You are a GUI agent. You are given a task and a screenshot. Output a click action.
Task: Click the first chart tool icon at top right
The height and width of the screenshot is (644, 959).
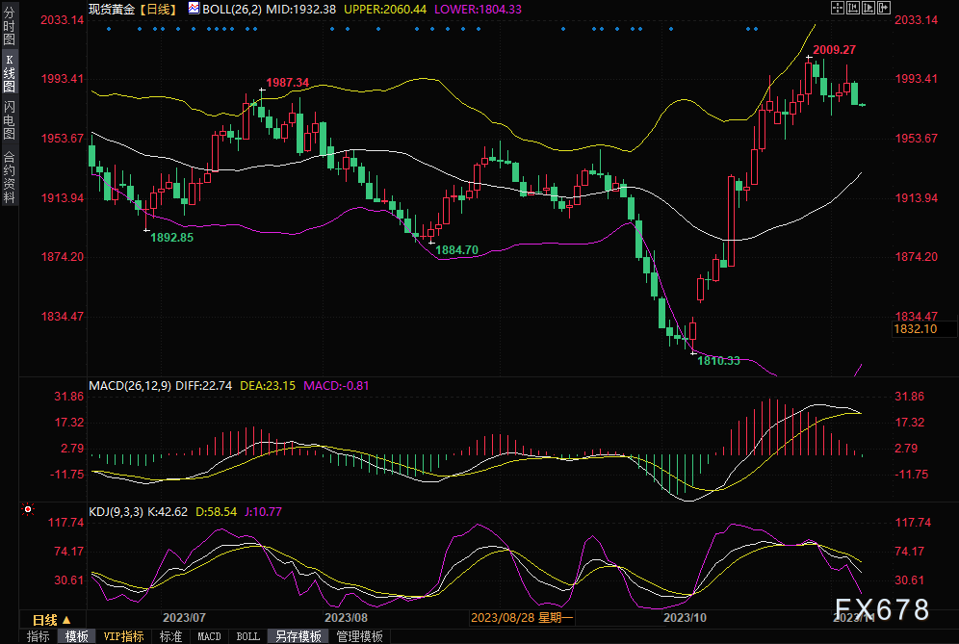tap(837, 8)
